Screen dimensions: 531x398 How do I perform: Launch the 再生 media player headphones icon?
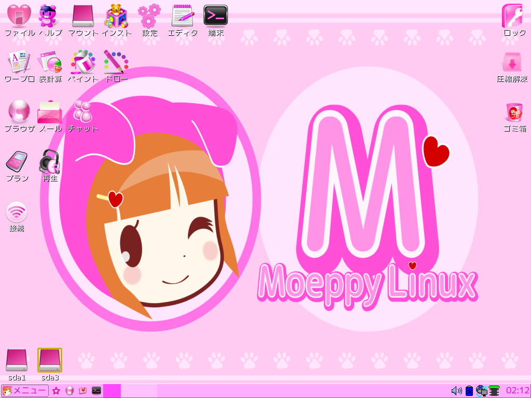(x=50, y=162)
